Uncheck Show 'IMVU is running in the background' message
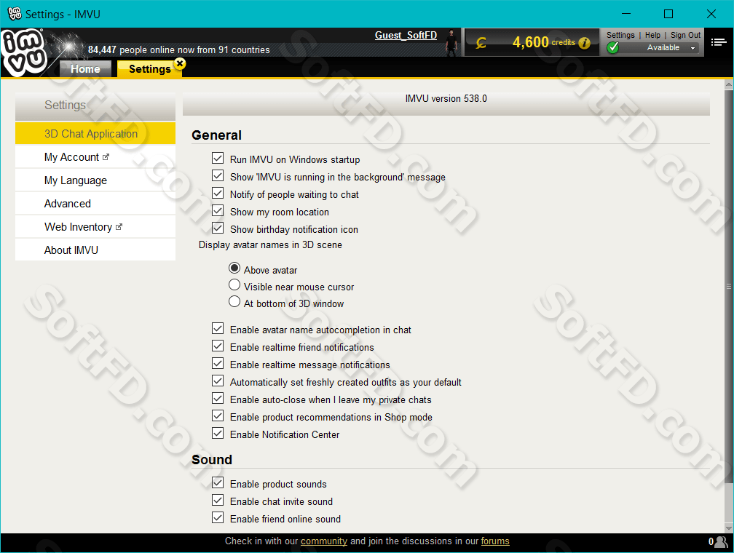The width and height of the screenshot is (734, 553). [x=218, y=175]
